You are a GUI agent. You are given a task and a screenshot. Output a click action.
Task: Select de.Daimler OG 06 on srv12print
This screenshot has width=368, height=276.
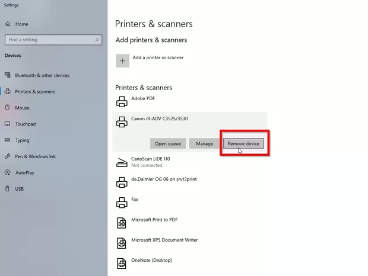(164, 179)
